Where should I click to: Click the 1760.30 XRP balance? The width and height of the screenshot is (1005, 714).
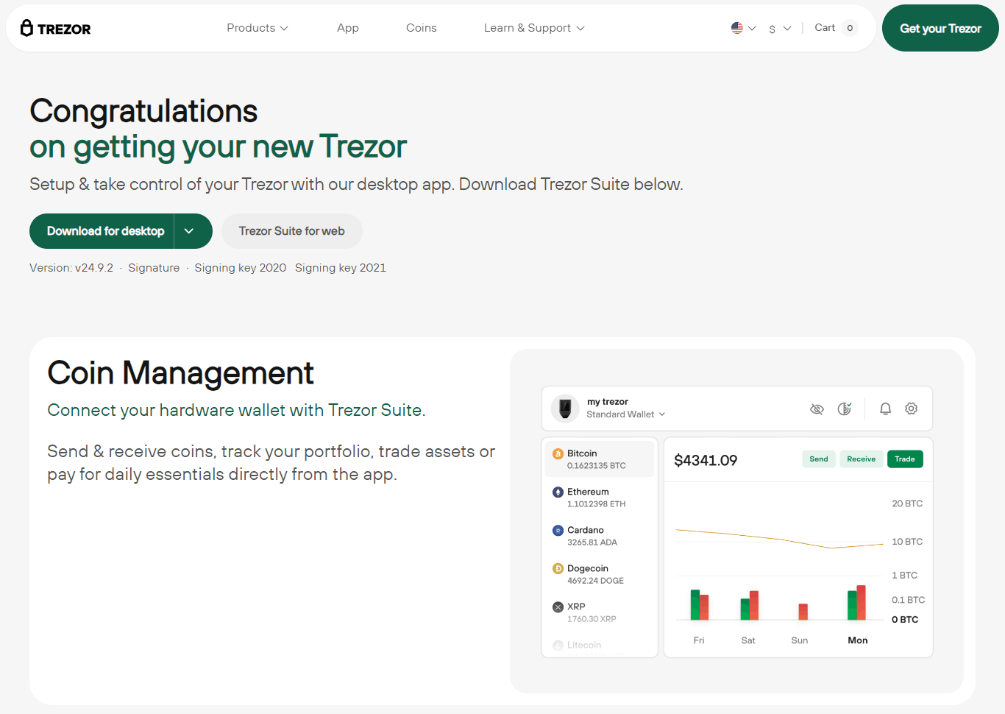tap(592, 619)
